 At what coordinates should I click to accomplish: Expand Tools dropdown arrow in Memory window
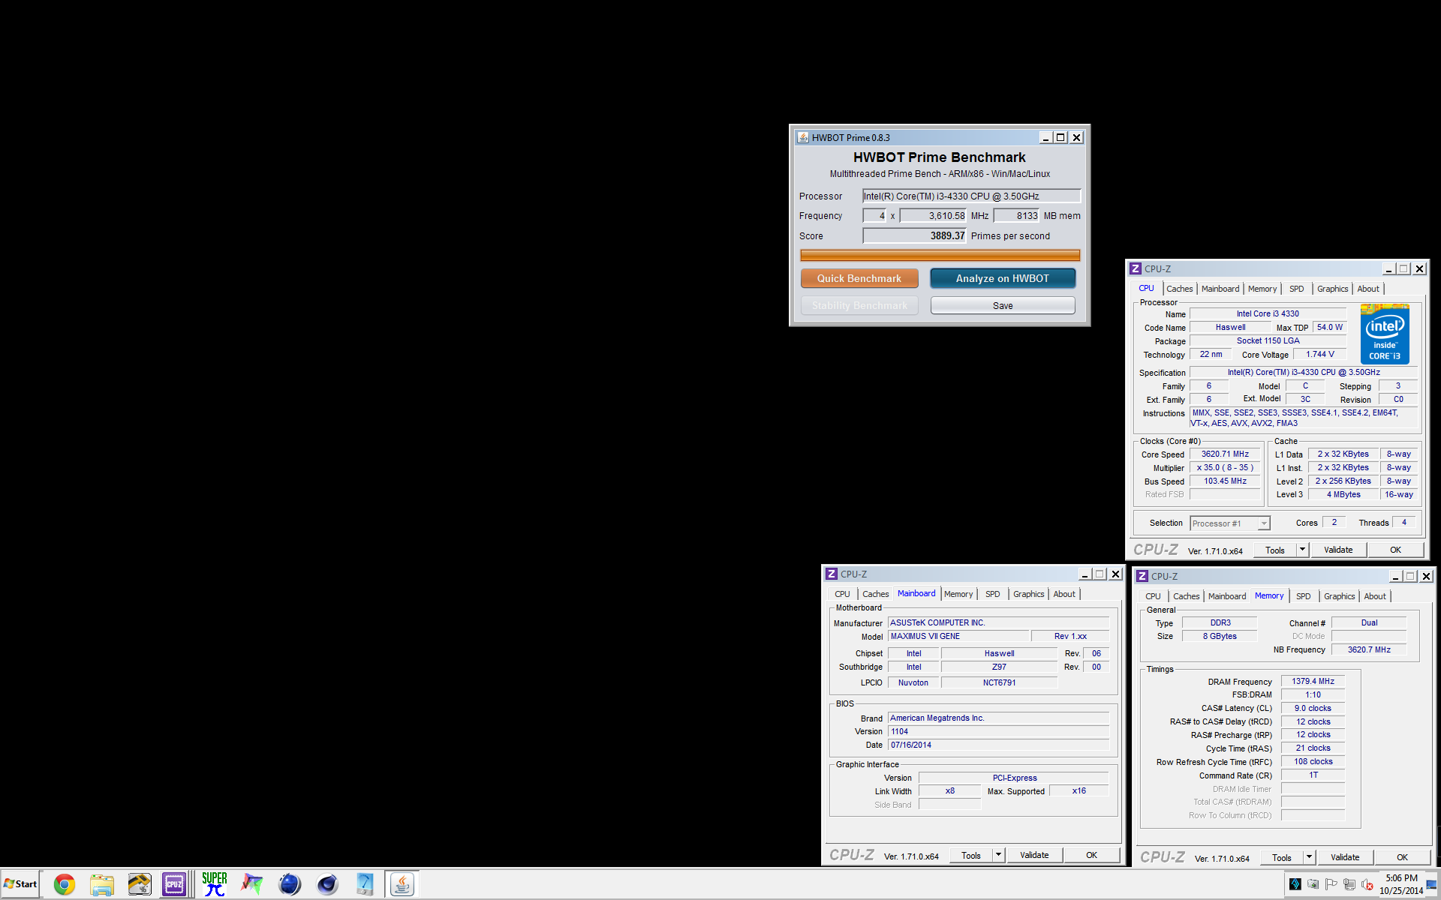1309,857
